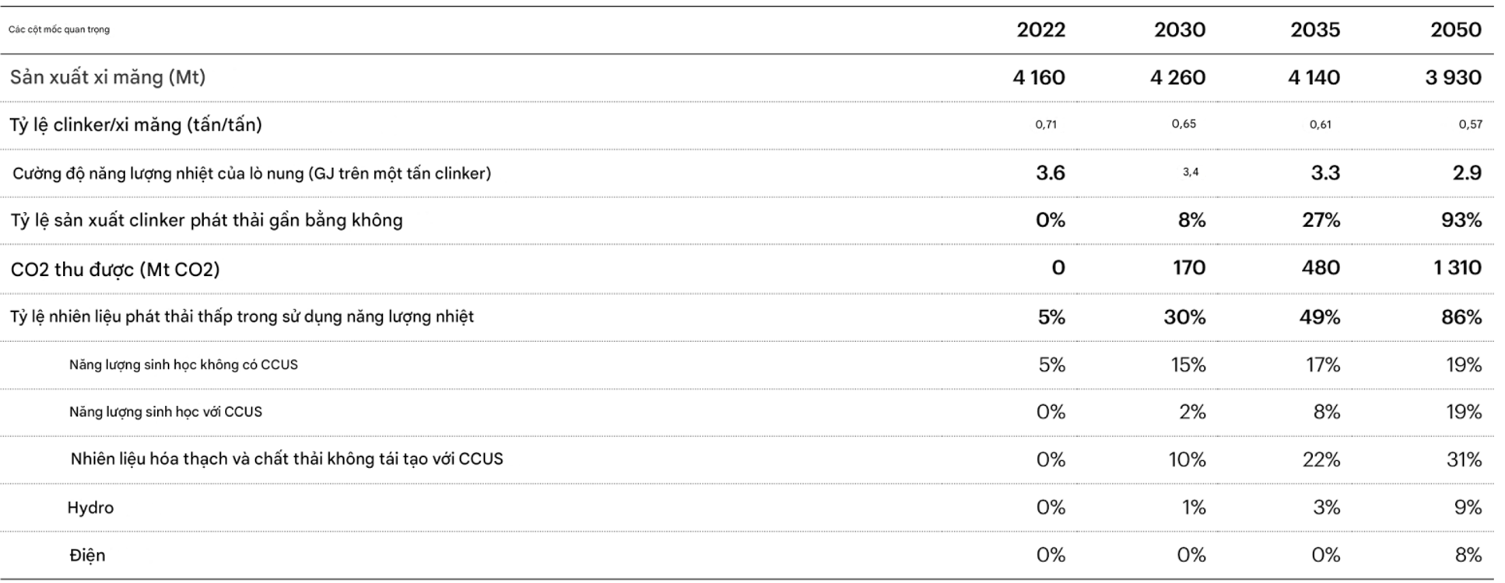
Task: Select the 4 260 cement production value
Action: pyautogui.click(x=1177, y=78)
